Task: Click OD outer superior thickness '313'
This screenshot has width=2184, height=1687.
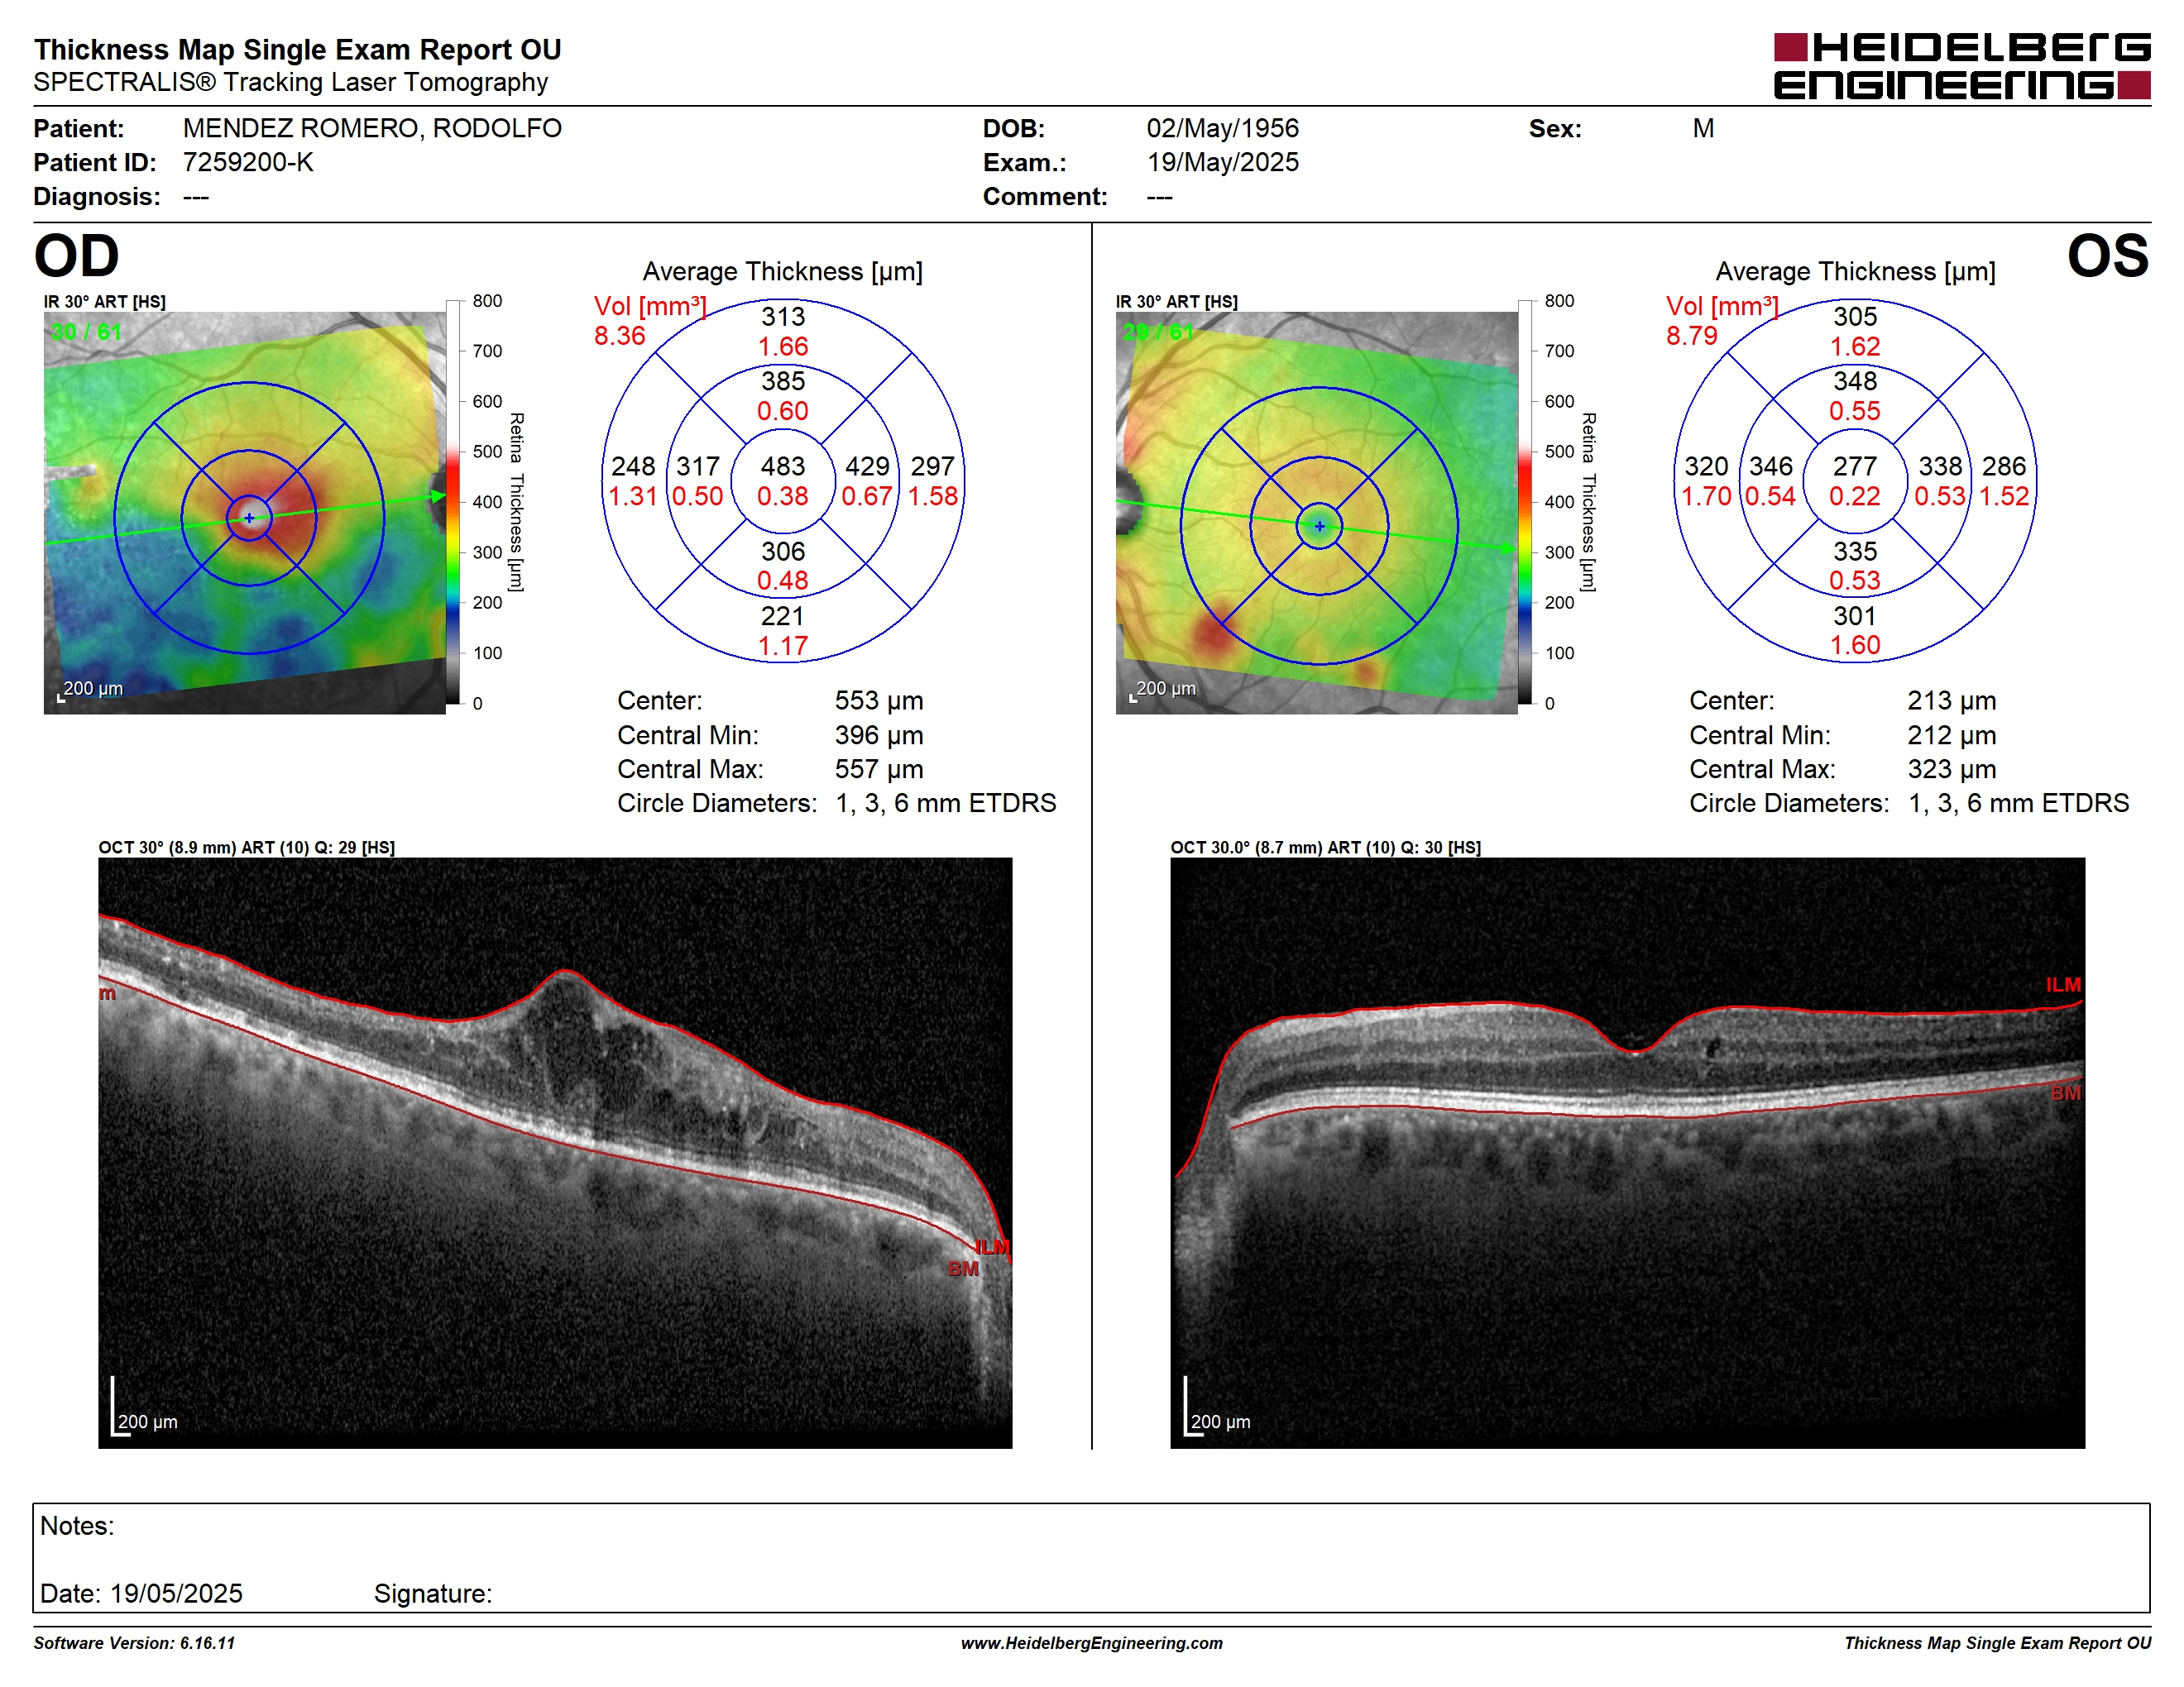Action: click(x=782, y=317)
